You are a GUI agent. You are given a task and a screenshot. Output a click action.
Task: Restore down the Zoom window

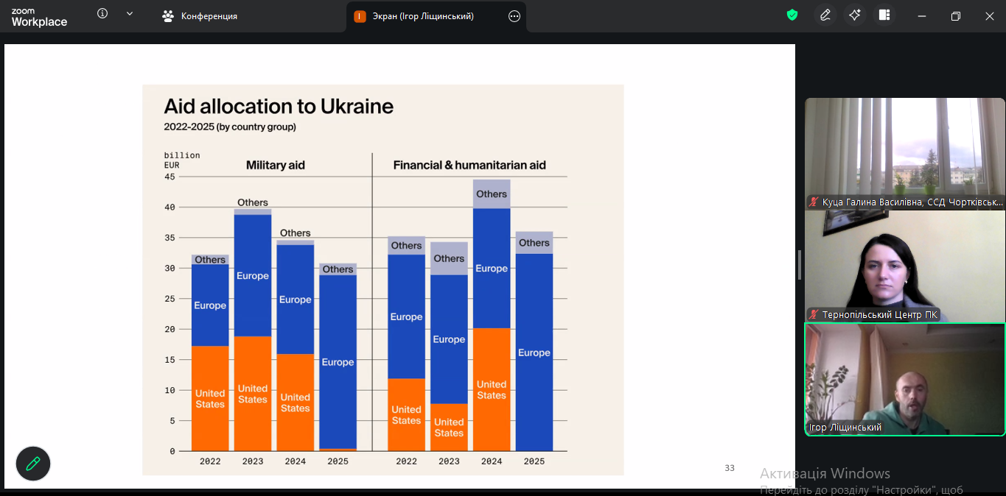pos(956,16)
